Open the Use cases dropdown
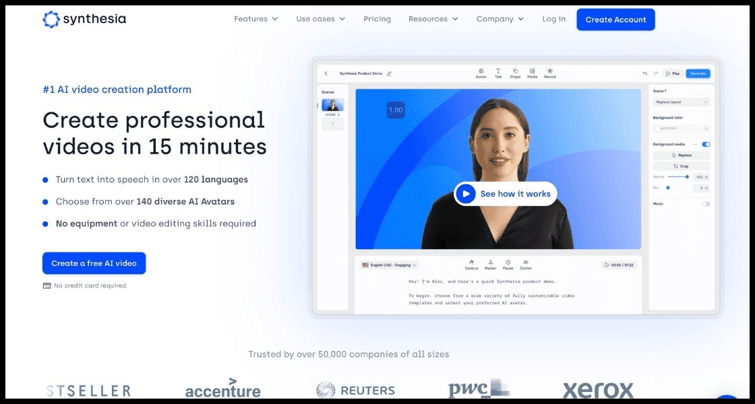Image resolution: width=755 pixels, height=404 pixels. [x=320, y=19]
